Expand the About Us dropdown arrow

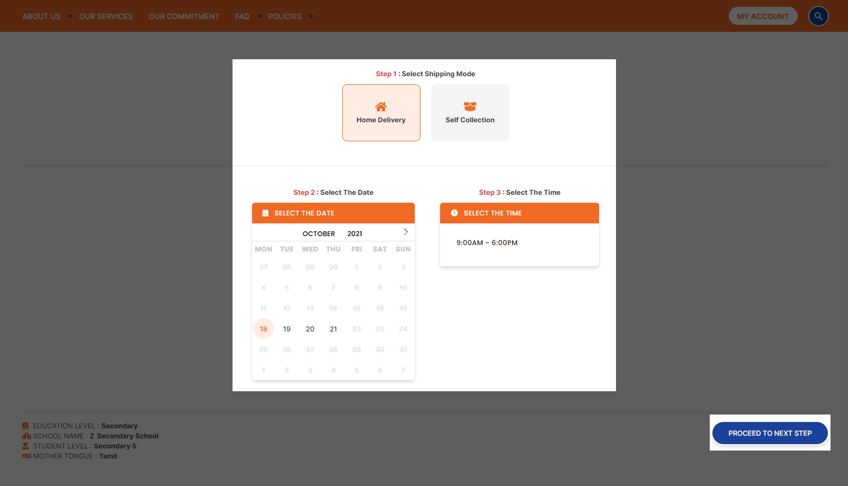point(70,16)
